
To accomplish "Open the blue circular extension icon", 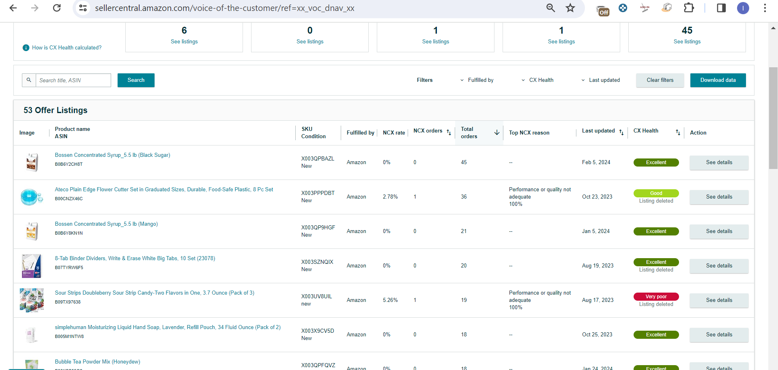I will pos(623,8).
